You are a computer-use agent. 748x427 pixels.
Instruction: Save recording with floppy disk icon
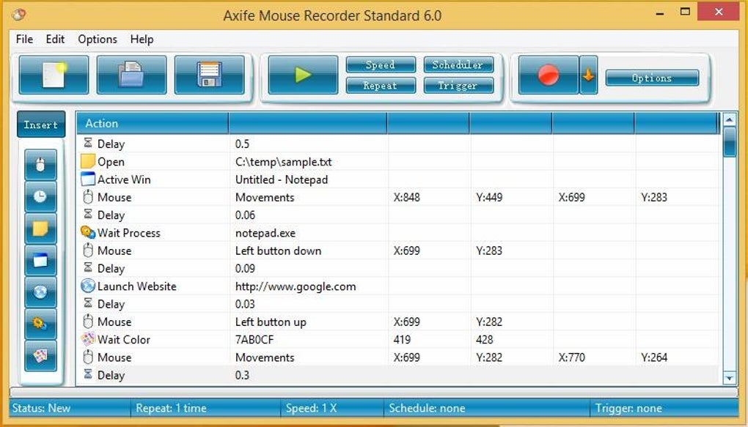click(210, 75)
